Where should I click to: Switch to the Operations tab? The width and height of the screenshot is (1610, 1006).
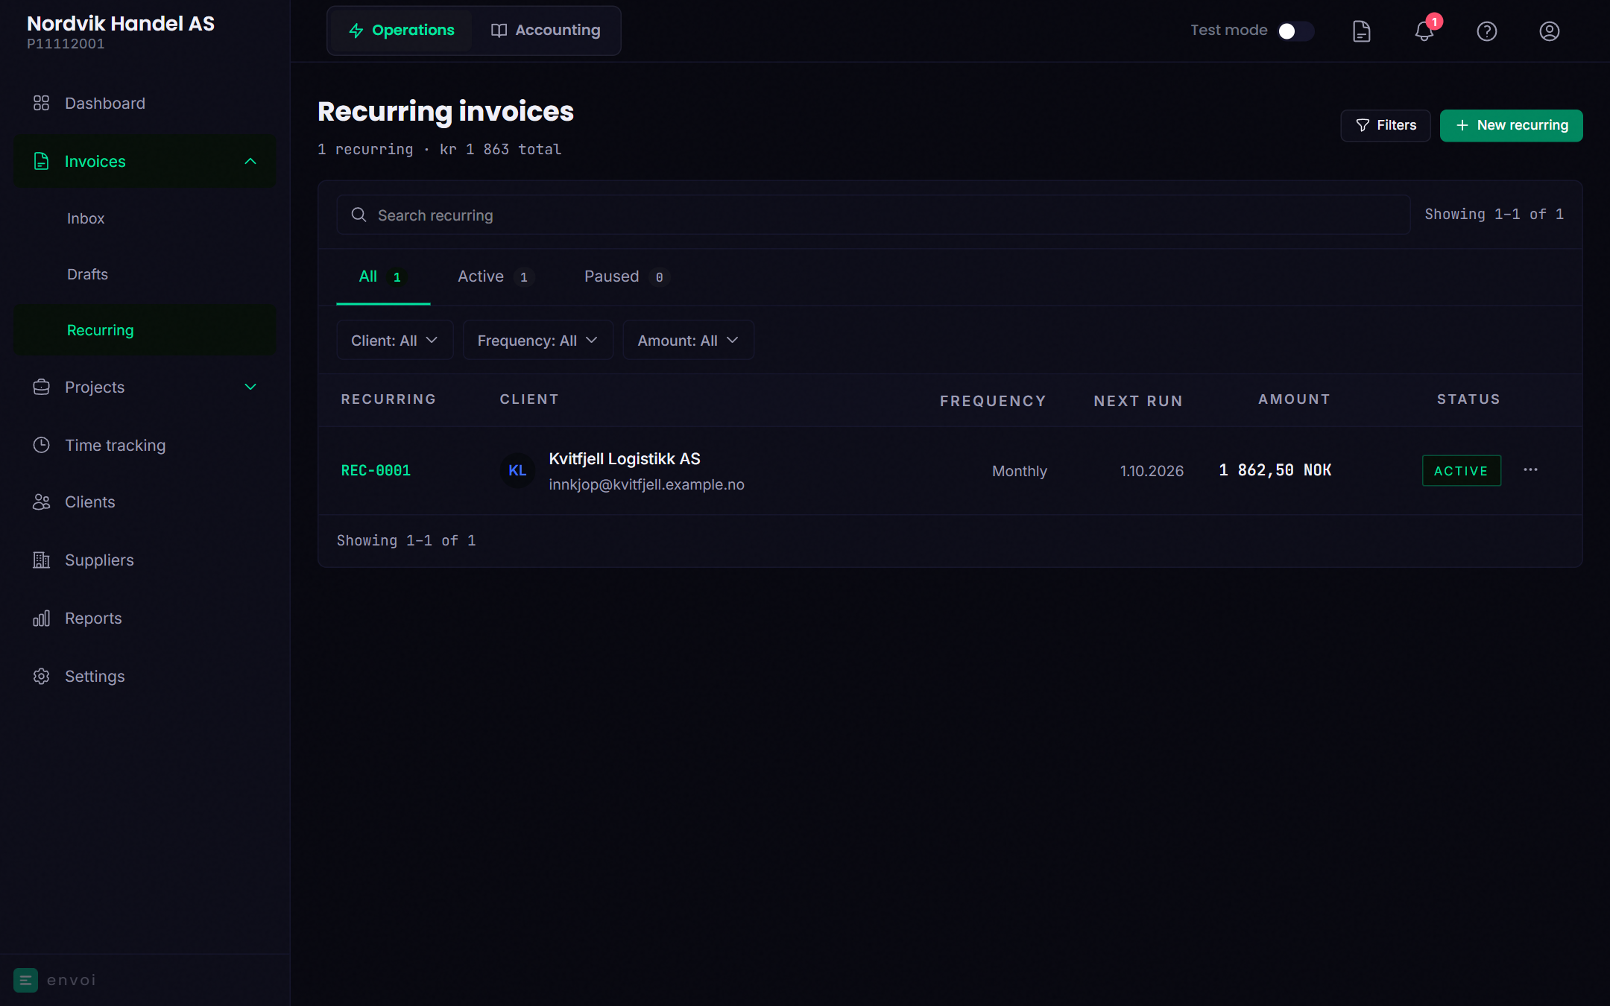[401, 31]
